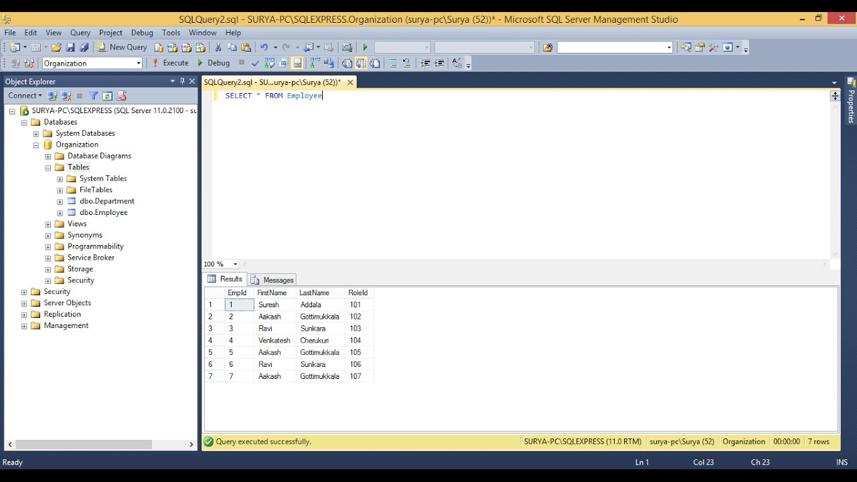Open the Tools menu

[x=171, y=32]
